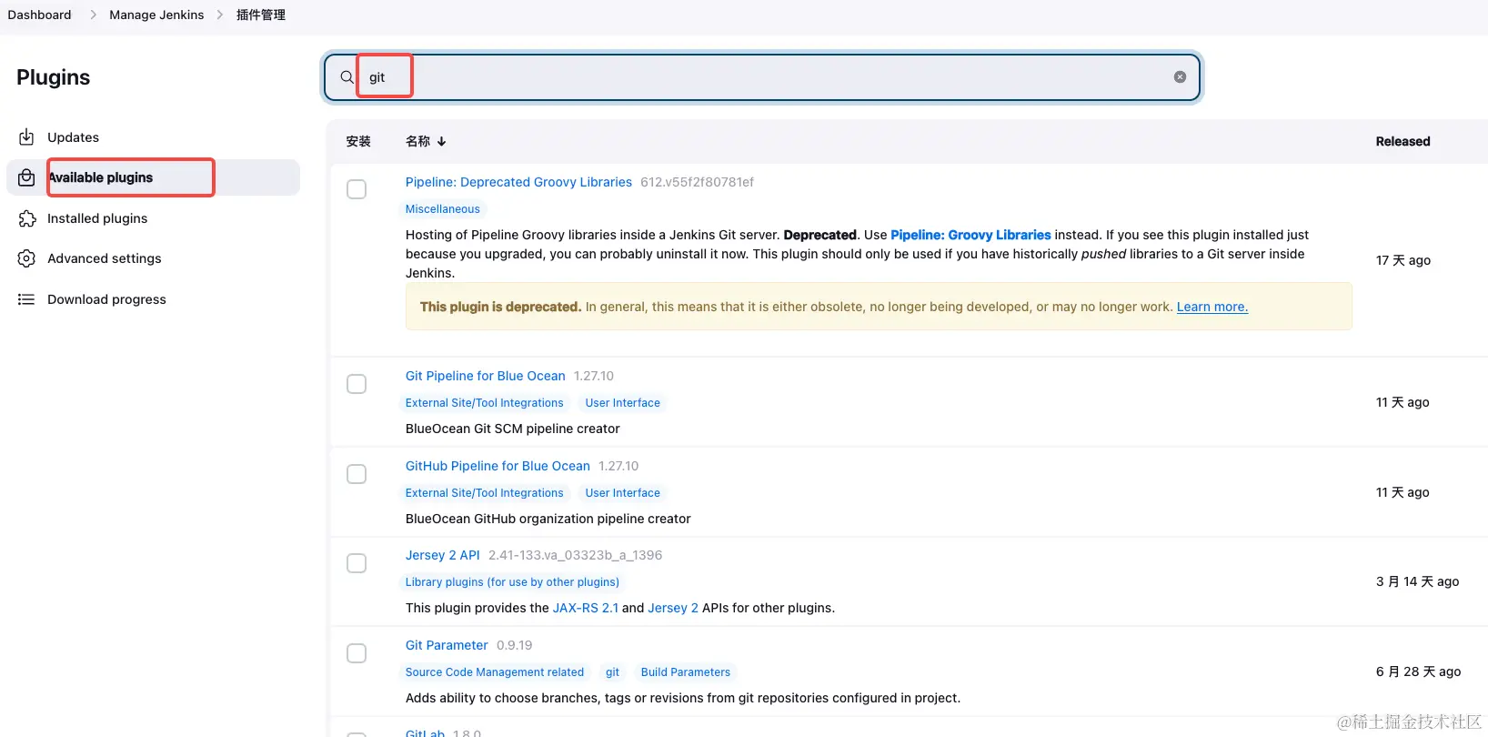This screenshot has height=737, width=1488.
Task: Open Pipeline: Groovy Libraries bold link
Action: pos(970,235)
